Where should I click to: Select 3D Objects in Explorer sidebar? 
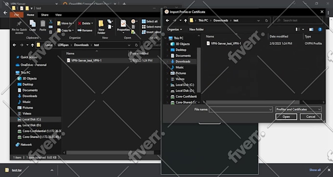tap(29, 79)
